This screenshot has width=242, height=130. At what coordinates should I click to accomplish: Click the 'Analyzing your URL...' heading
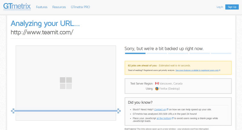click(45, 24)
